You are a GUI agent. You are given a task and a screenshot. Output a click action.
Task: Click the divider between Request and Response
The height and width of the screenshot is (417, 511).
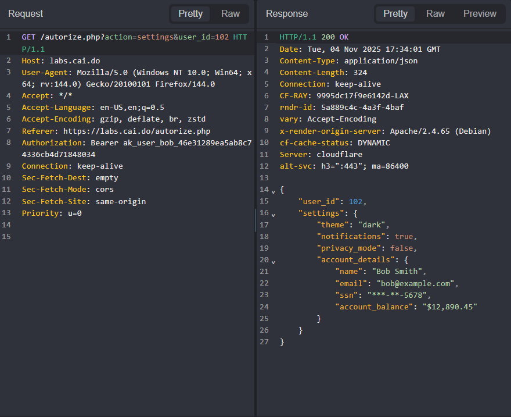(x=255, y=221)
